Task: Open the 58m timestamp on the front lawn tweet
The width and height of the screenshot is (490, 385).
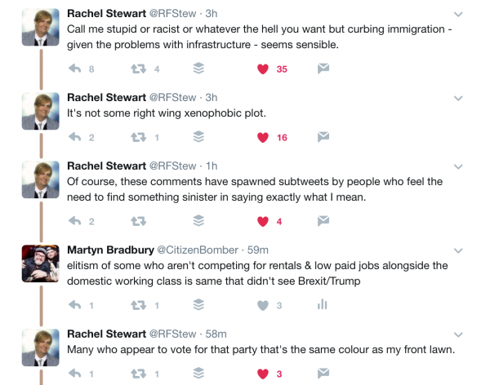Action: tap(215, 334)
